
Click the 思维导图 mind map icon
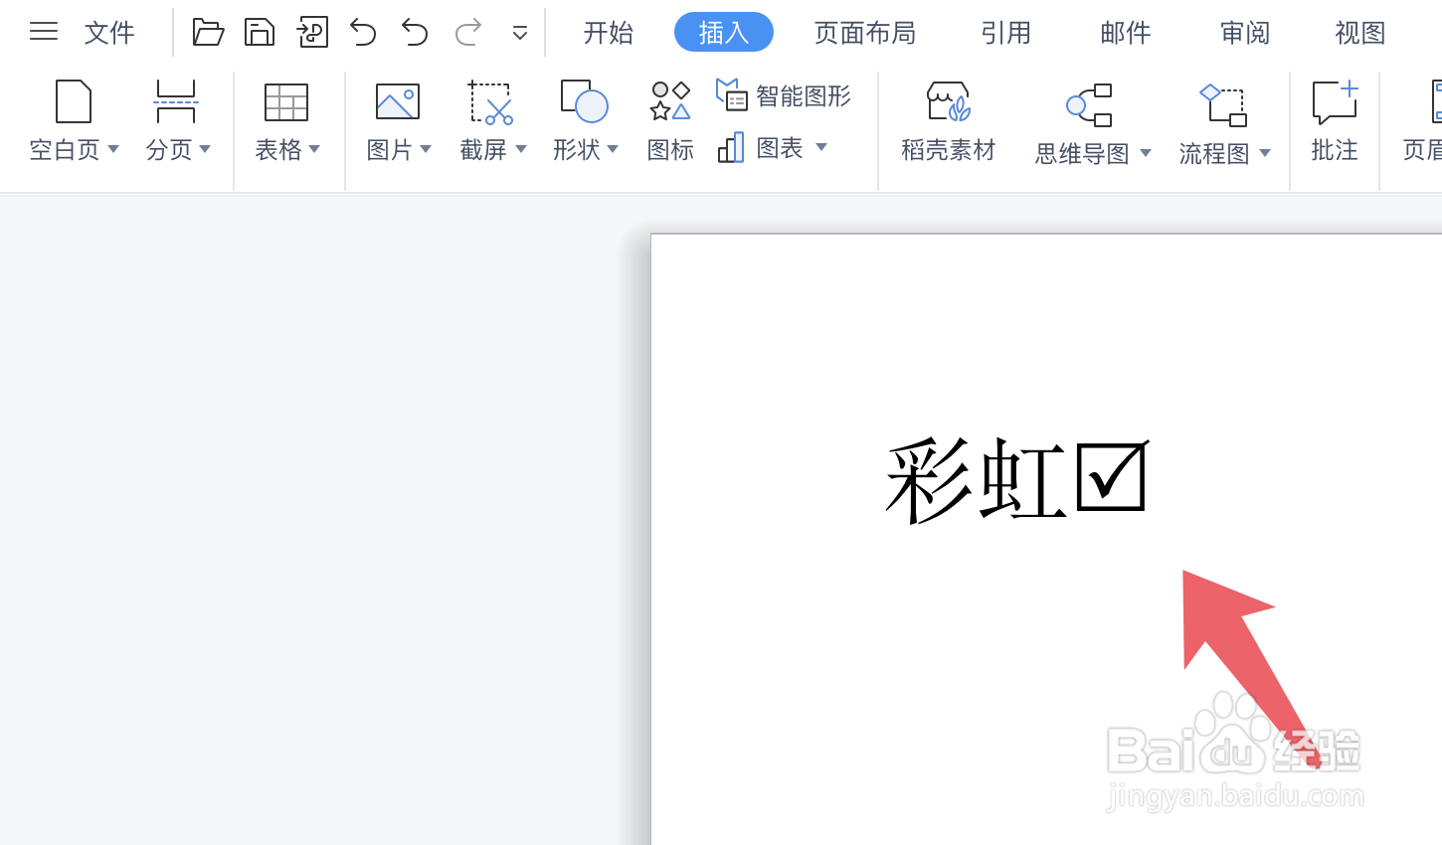pyautogui.click(x=1090, y=104)
